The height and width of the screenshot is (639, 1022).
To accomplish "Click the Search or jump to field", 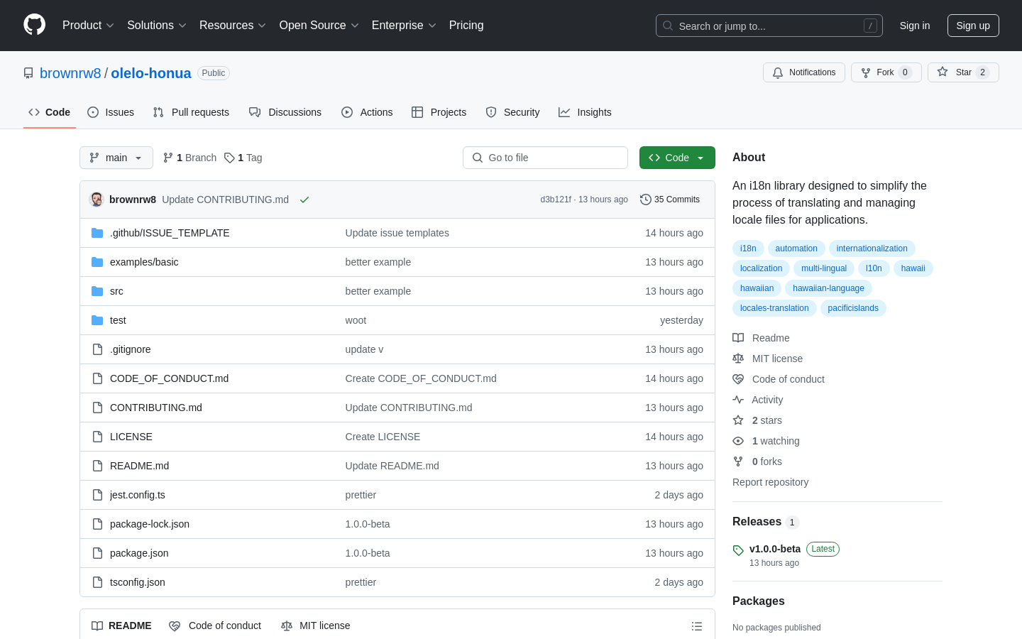I will click(x=769, y=26).
